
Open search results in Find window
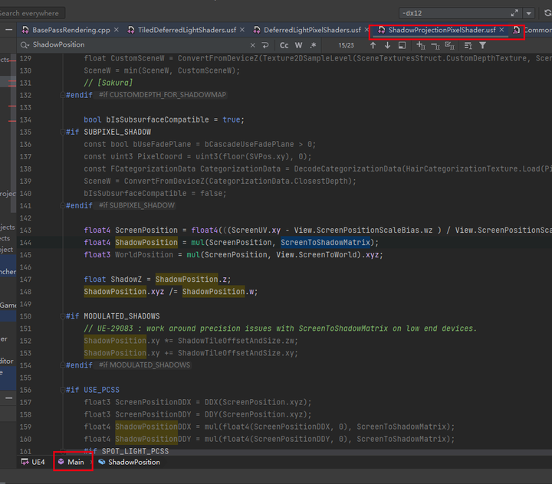[402, 46]
